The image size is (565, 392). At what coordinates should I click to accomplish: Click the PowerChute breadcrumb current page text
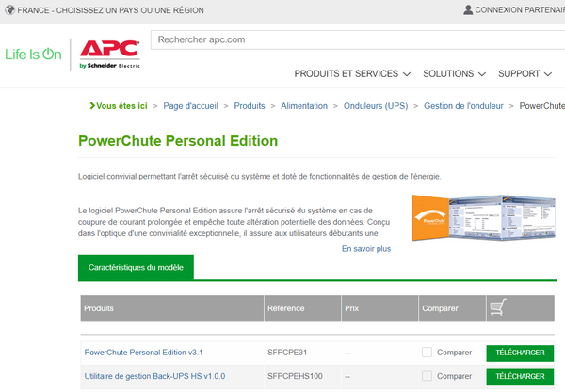542,106
